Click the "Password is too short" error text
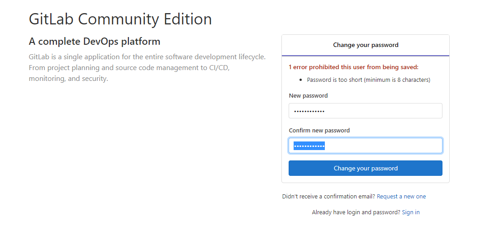The height and width of the screenshot is (240, 504). click(x=368, y=80)
